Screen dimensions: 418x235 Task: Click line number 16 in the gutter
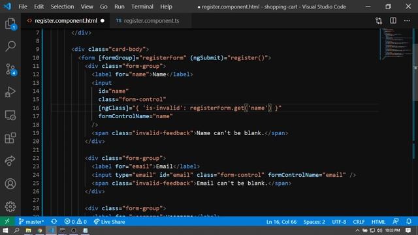36,108
